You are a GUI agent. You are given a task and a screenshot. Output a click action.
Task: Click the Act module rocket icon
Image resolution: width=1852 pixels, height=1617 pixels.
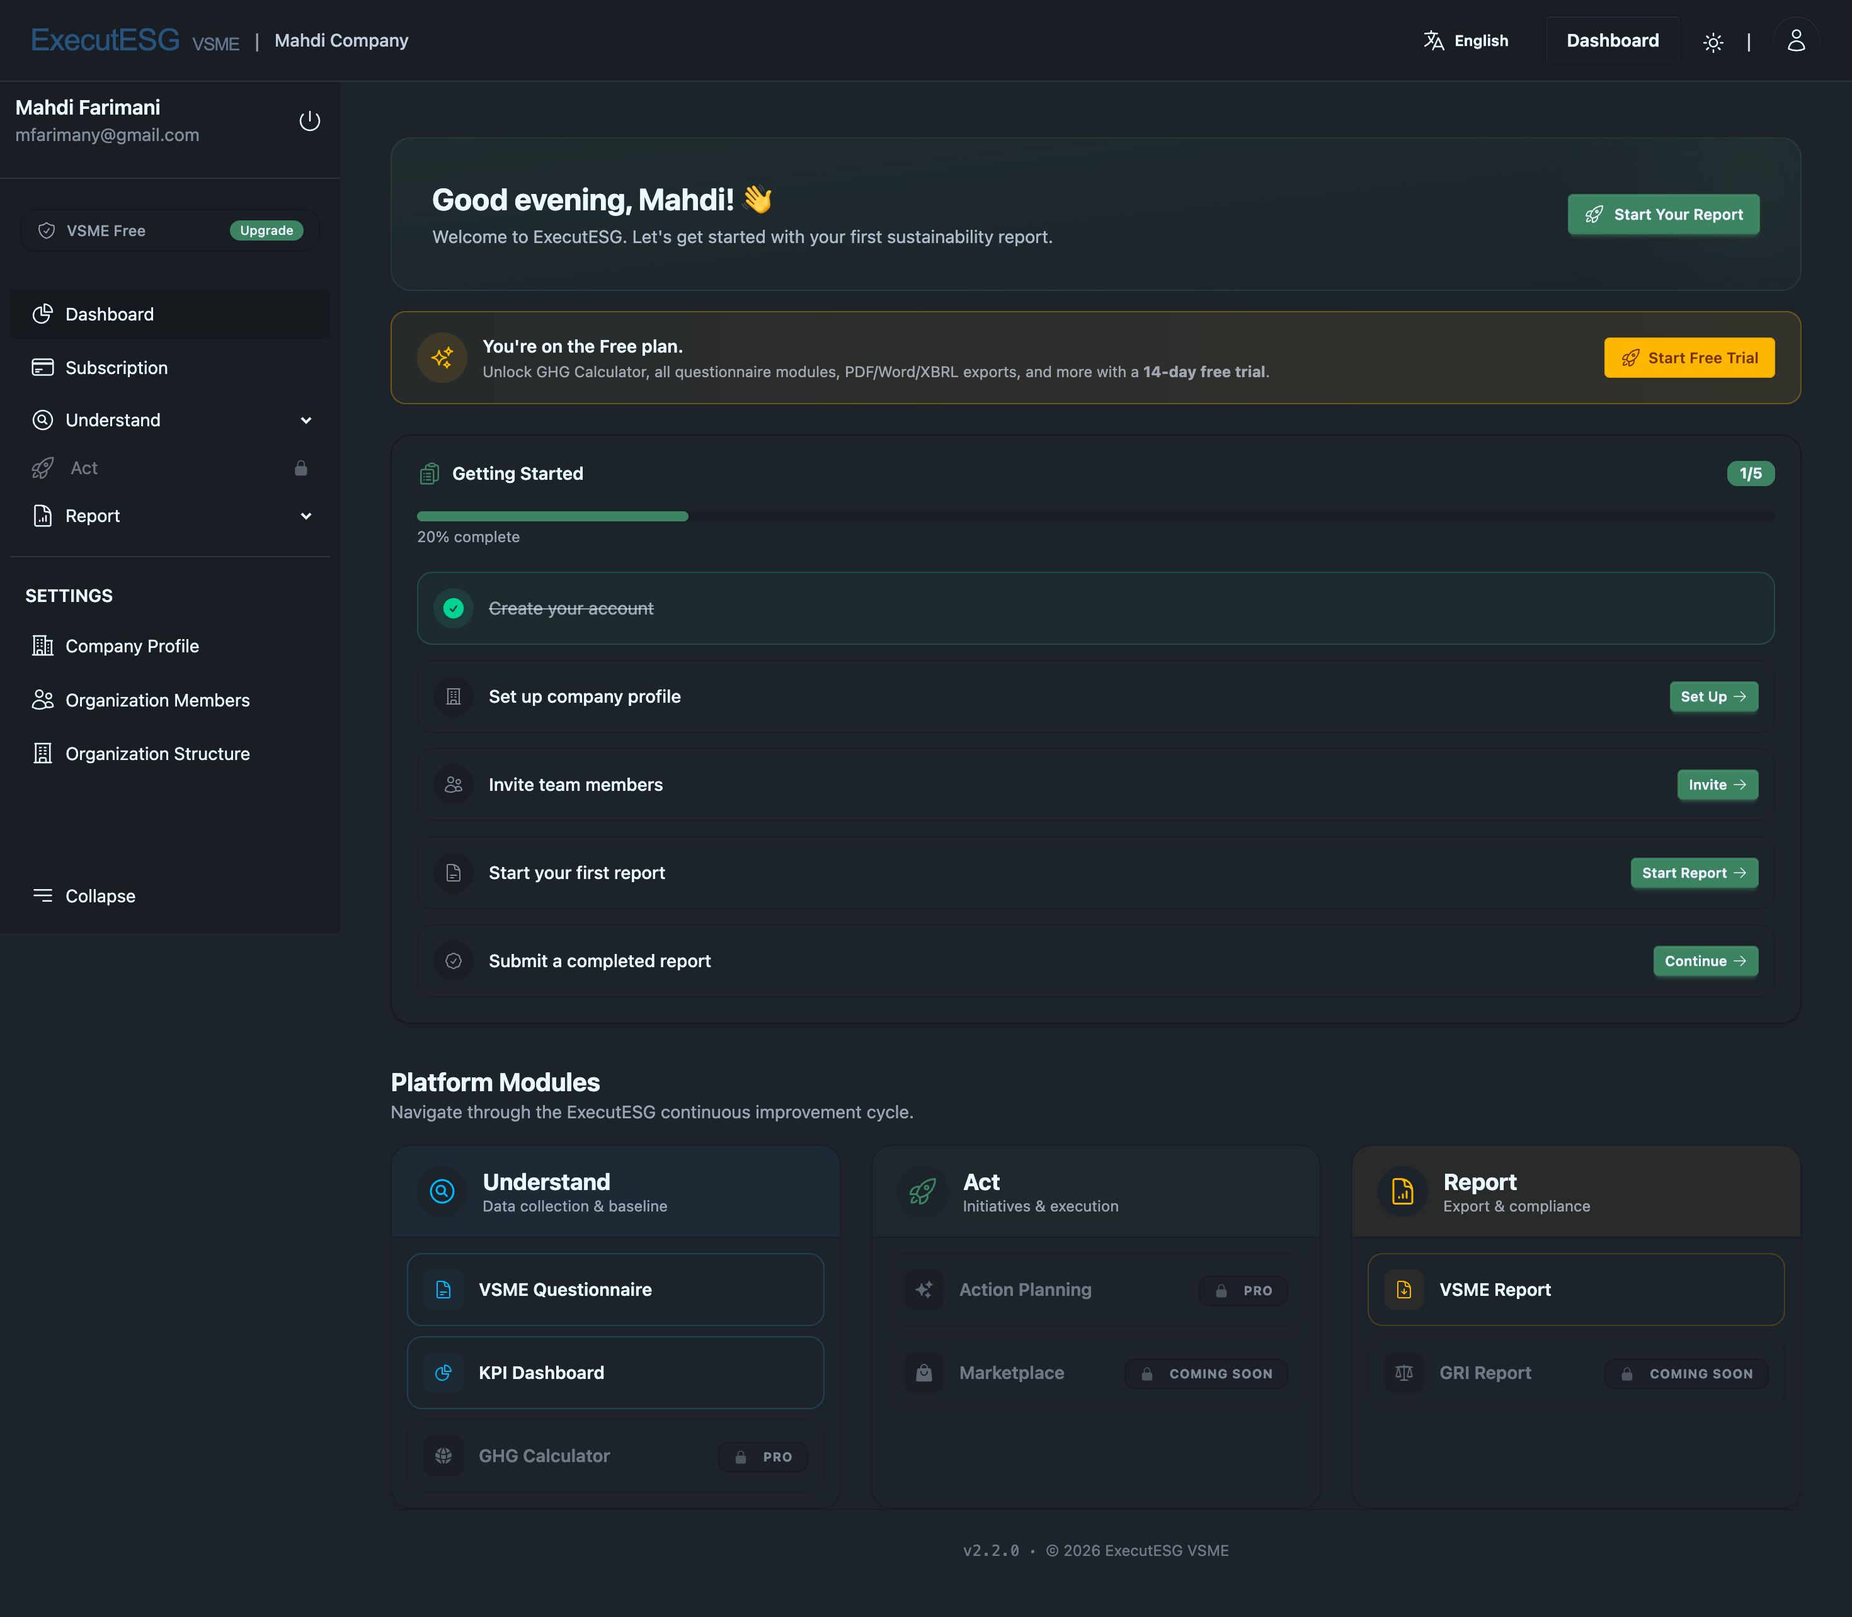click(x=922, y=1191)
